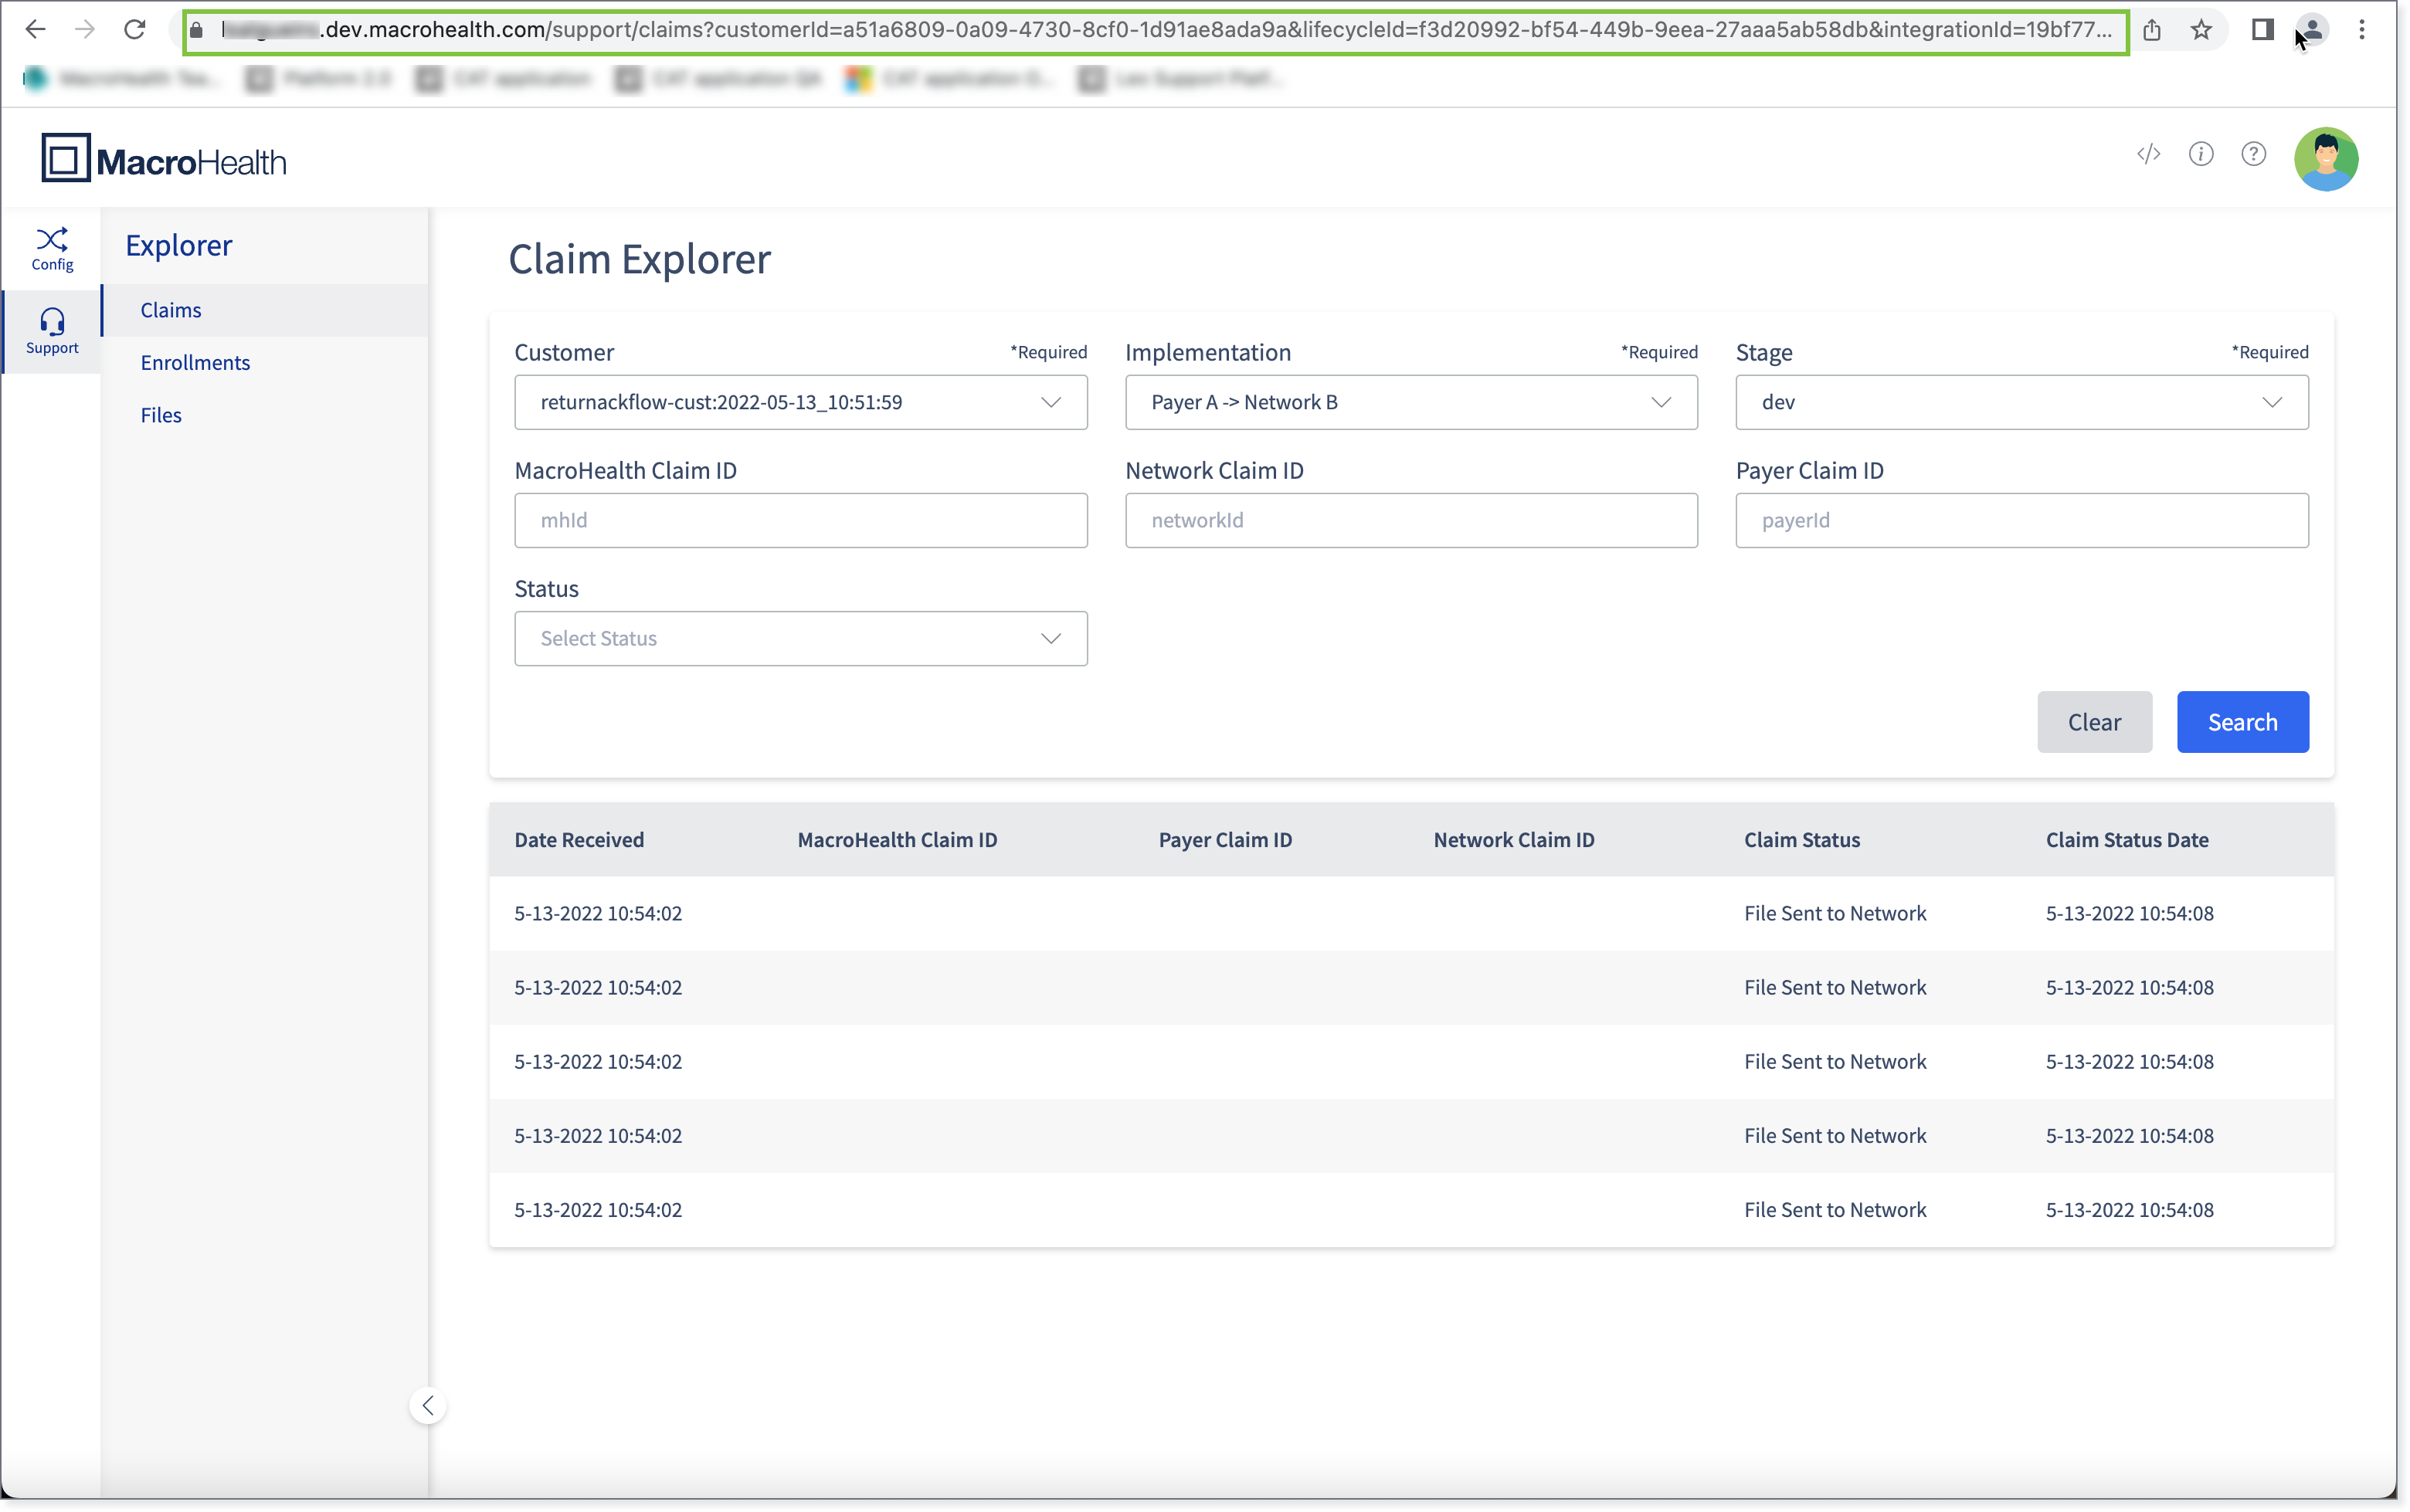Focus the MacroHealth Claim ID field
The image size is (2410, 1512).
click(800, 520)
